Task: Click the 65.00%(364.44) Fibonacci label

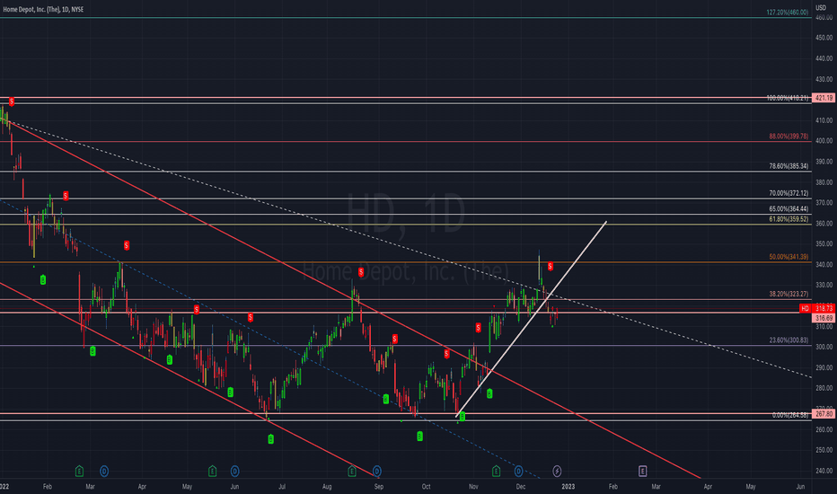Action: [x=789, y=208]
